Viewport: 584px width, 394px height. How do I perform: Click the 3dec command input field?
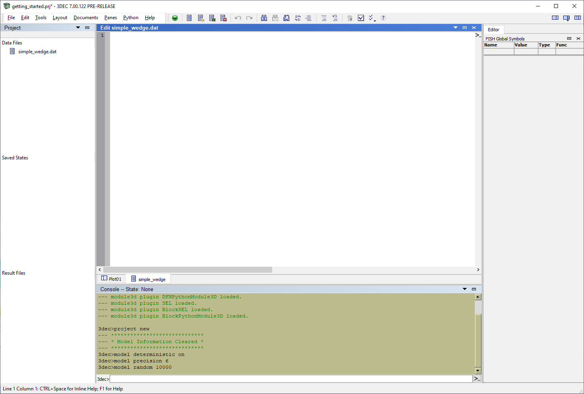[291, 379]
